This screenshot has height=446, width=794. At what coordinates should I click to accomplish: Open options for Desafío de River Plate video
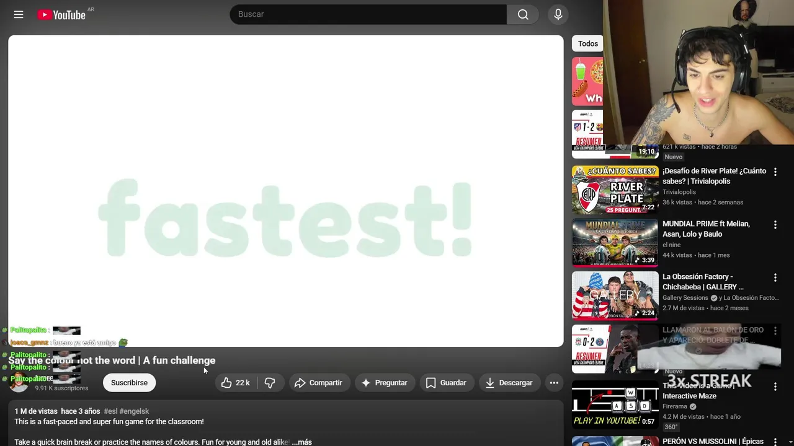(x=775, y=172)
